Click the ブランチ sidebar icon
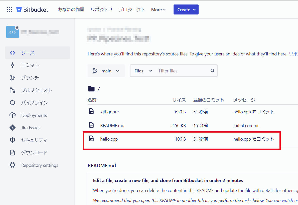 point(12,78)
